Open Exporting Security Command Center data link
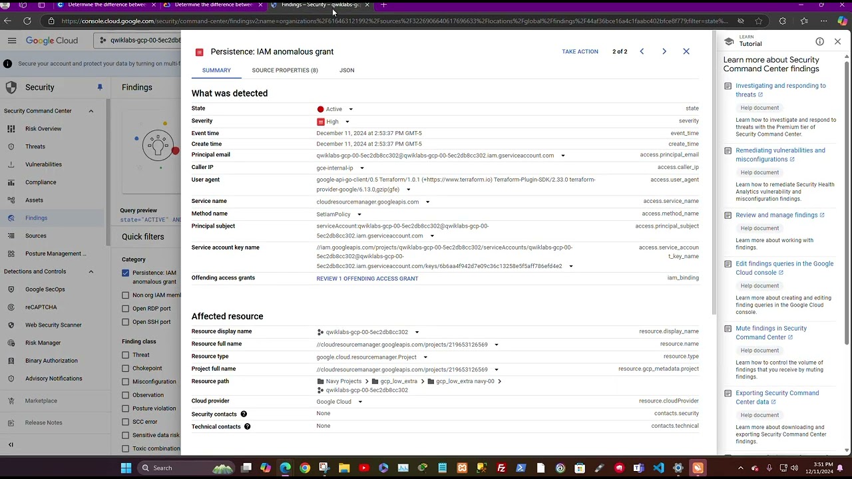The height and width of the screenshot is (479, 852). point(777,397)
